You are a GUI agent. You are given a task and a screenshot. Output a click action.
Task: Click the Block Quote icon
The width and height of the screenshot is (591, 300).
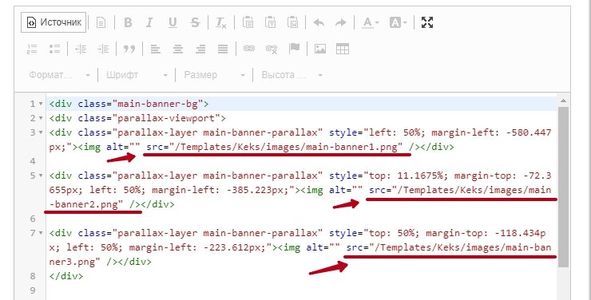pyautogui.click(x=129, y=49)
